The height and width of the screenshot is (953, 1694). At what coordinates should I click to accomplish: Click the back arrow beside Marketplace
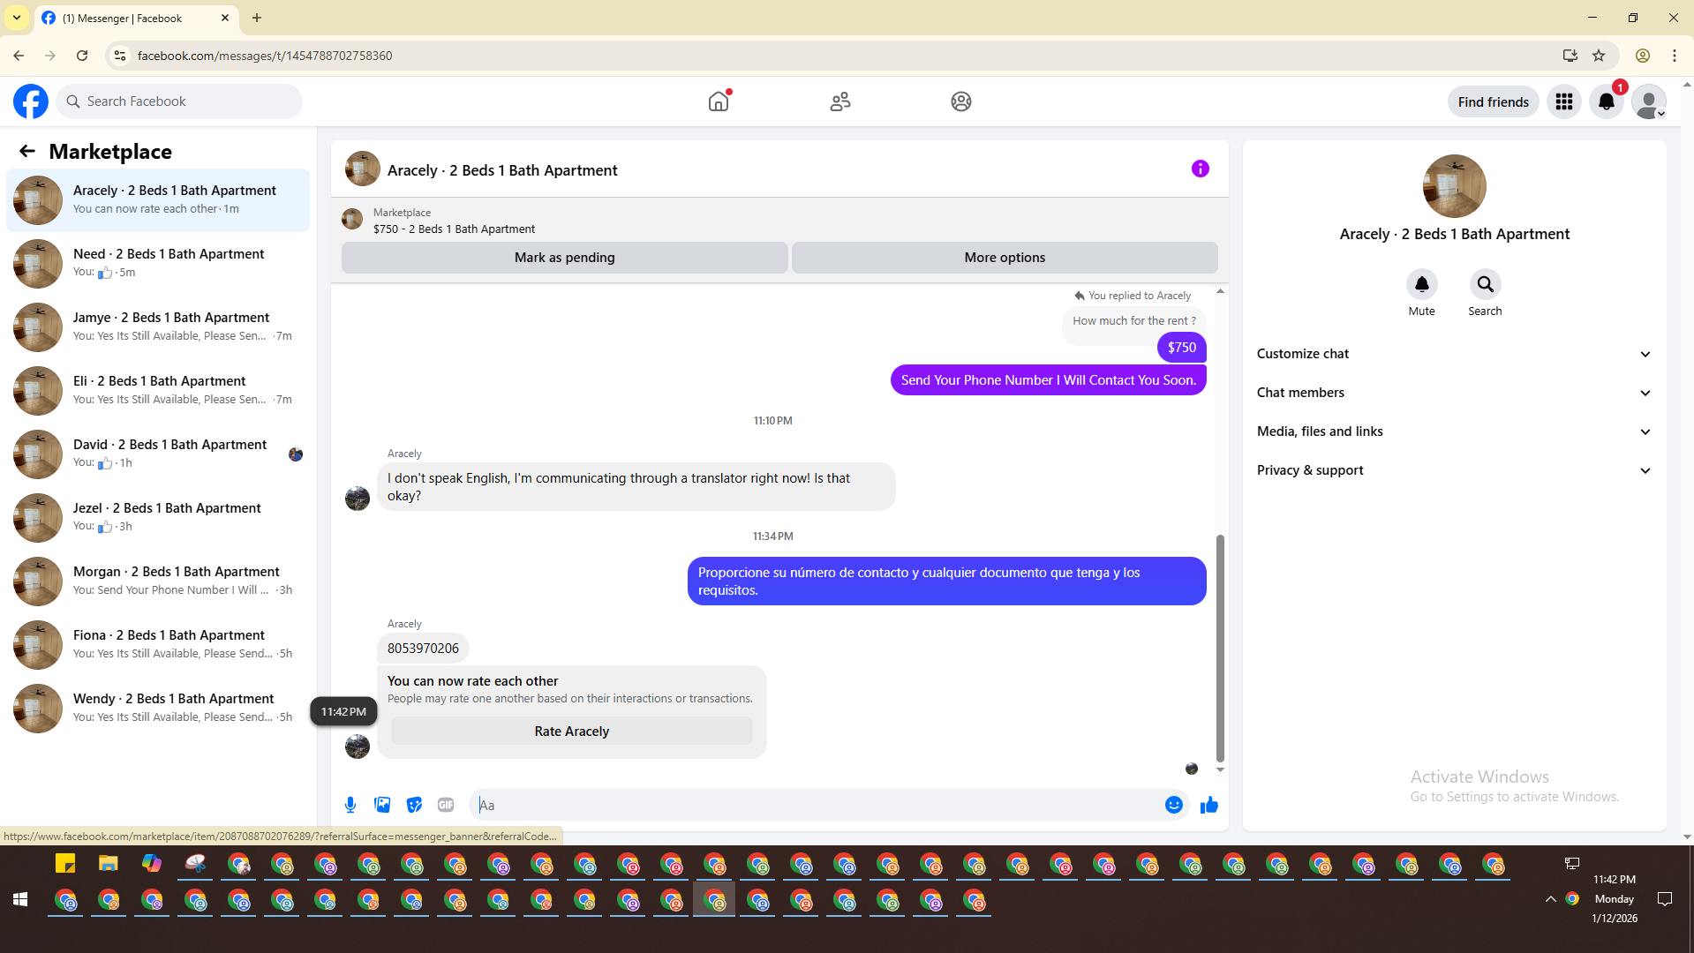27,151
